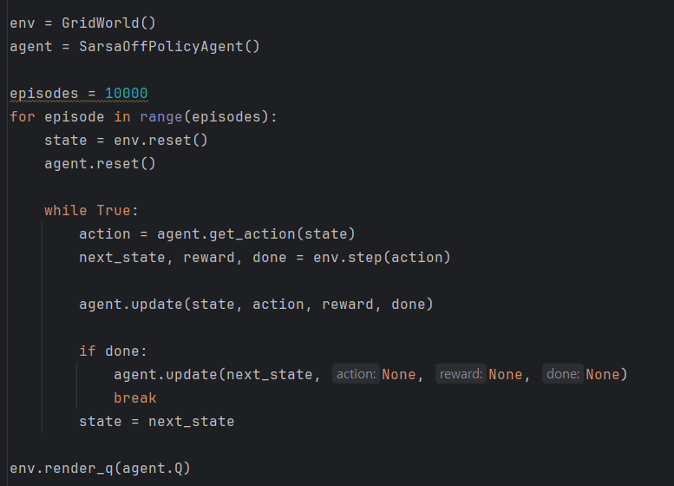Click the 'env = GridWorld()' line
This screenshot has width=674, height=486.
point(82,23)
